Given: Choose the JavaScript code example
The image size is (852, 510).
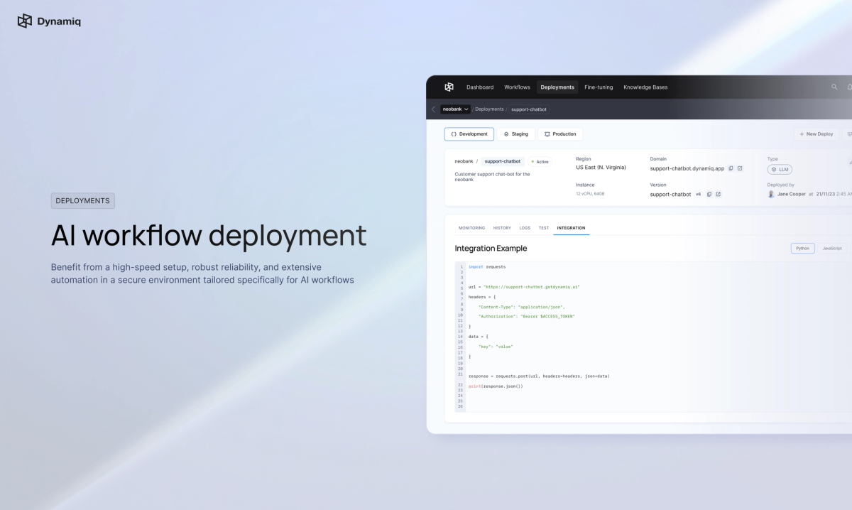Looking at the screenshot, I should click(x=832, y=248).
